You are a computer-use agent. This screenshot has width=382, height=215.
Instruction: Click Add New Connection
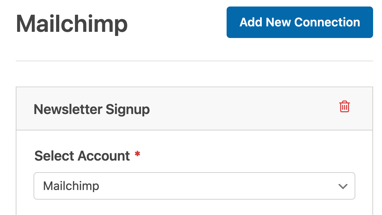click(300, 22)
